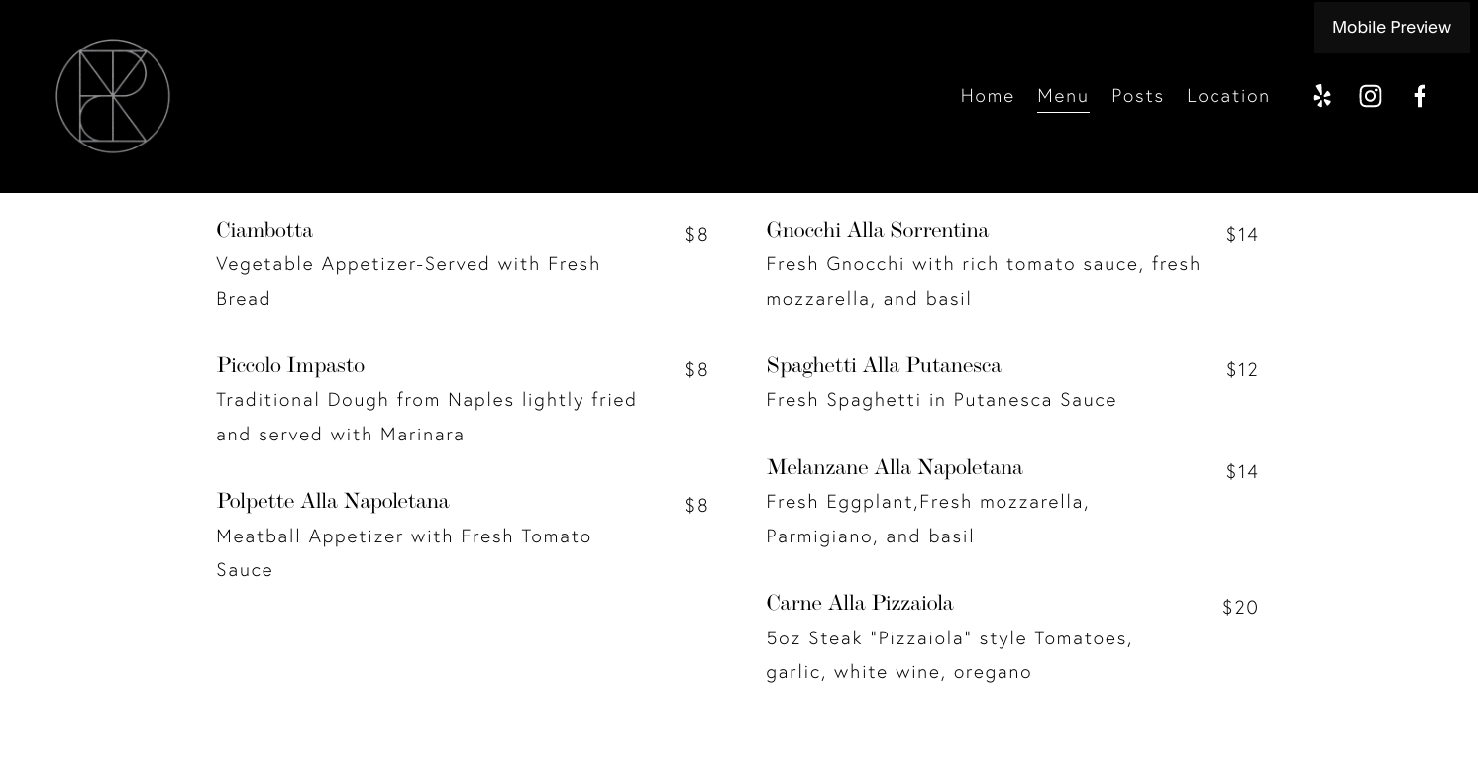
Task: Click the Melanzane Alla Napoletana title
Action: [894, 468]
